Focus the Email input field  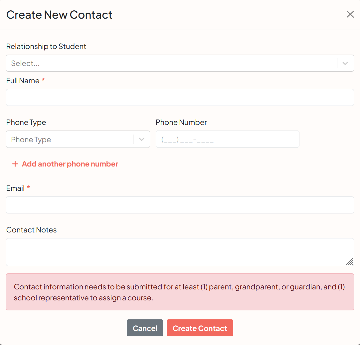point(180,205)
